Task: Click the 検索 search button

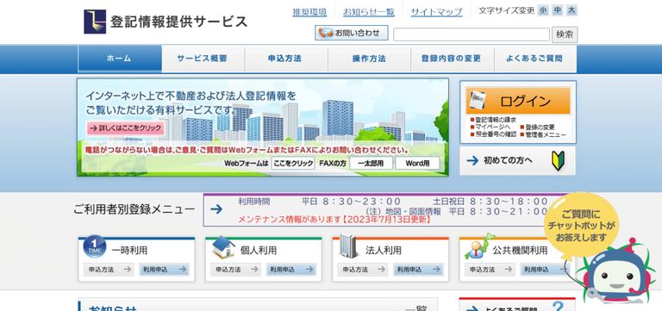Action: point(565,34)
